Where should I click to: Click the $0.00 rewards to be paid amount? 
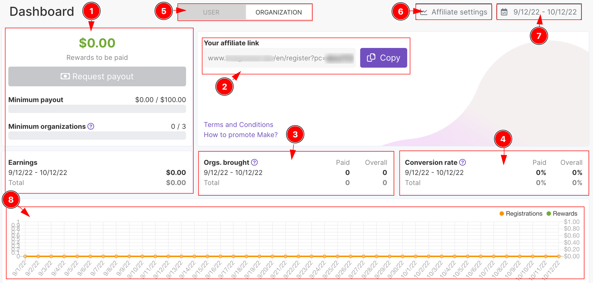(97, 43)
